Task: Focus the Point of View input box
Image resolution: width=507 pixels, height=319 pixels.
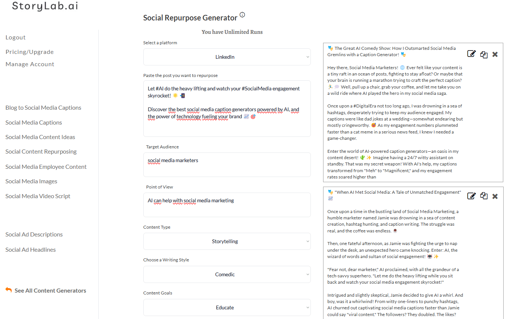Action: click(x=227, y=204)
